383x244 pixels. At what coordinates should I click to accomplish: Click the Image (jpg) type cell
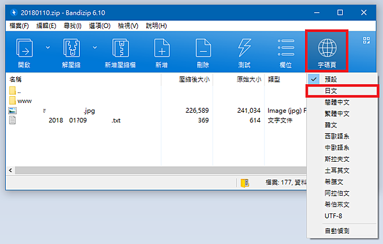point(287,111)
